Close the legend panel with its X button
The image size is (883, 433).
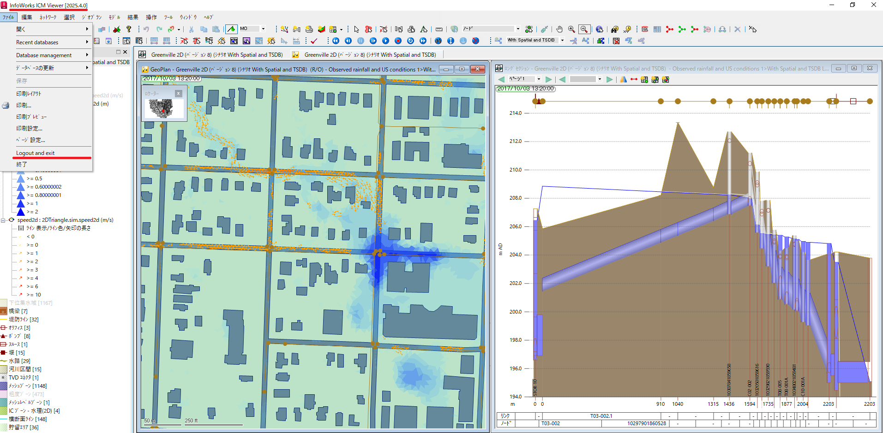click(x=125, y=52)
